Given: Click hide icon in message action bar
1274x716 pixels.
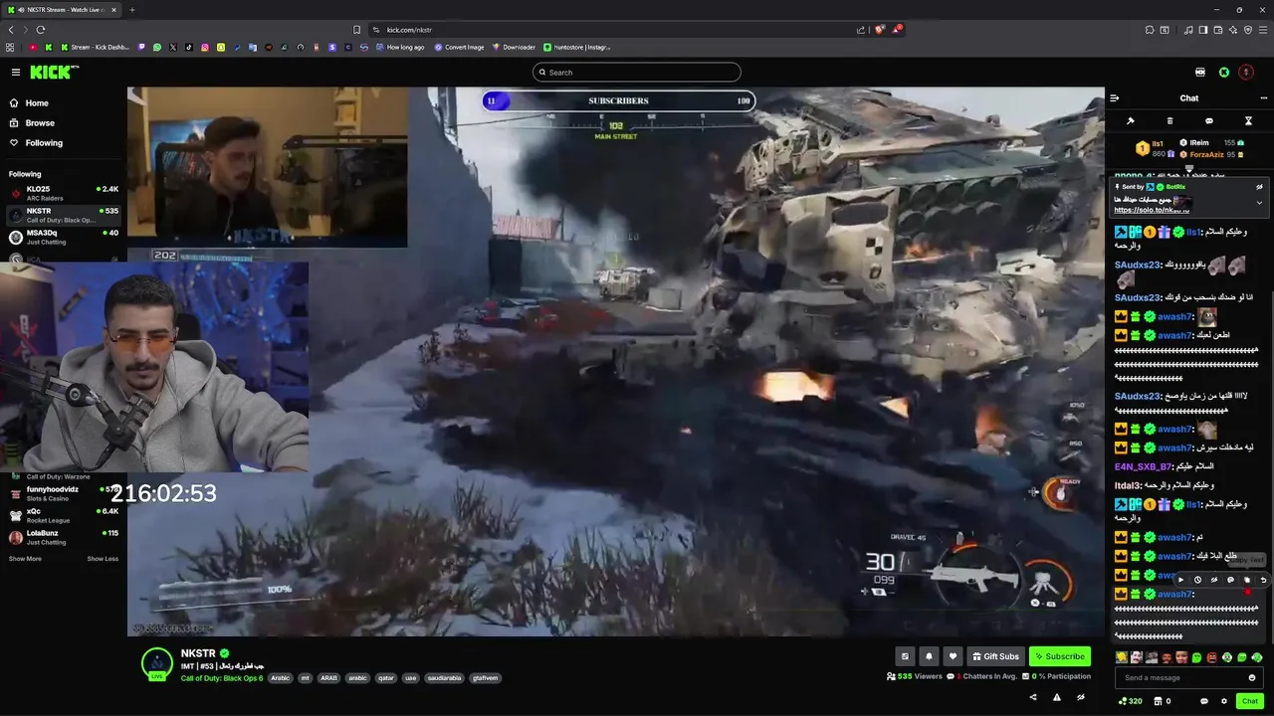Looking at the screenshot, I should (1214, 580).
